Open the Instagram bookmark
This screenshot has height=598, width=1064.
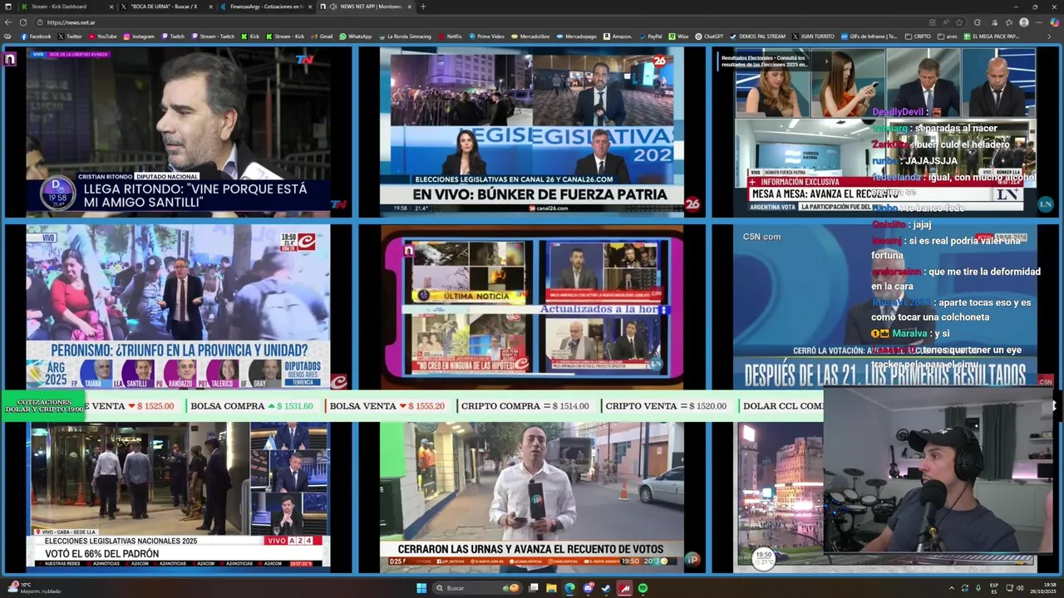(139, 37)
